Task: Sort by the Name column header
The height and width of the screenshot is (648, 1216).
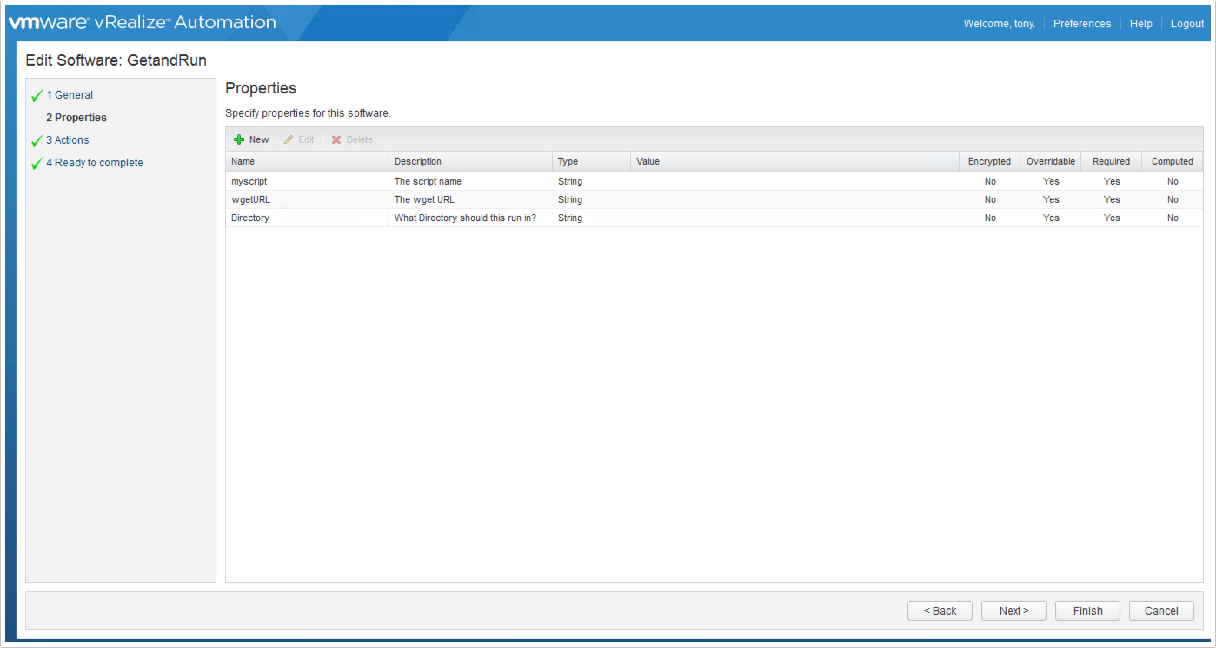Action: point(243,161)
